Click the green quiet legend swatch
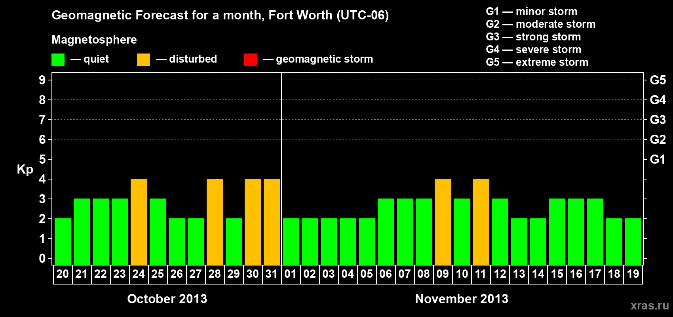 [x=58, y=60]
